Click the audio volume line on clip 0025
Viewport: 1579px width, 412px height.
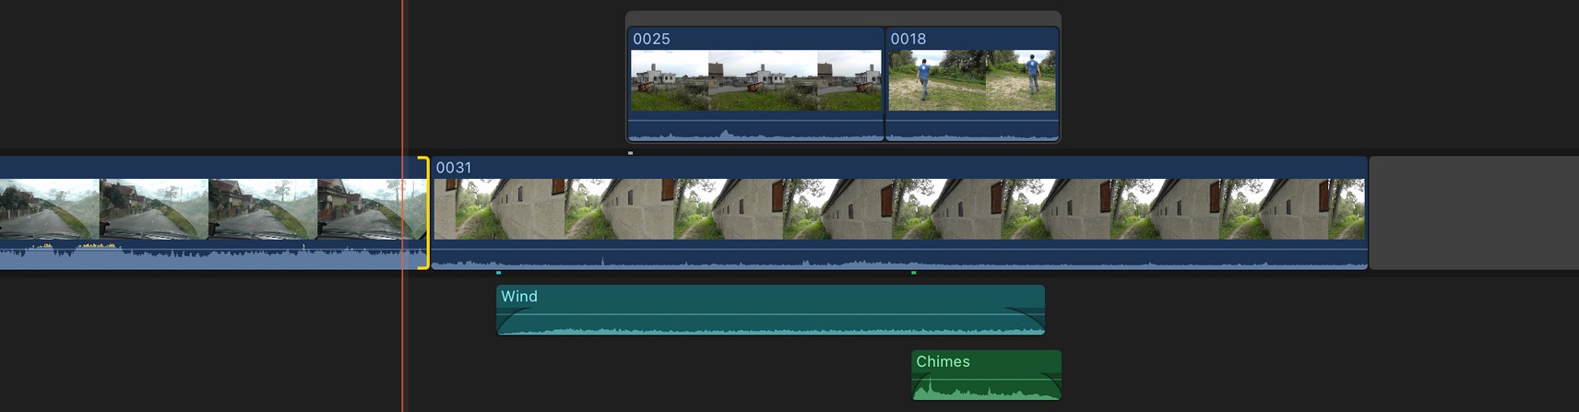coord(754,120)
